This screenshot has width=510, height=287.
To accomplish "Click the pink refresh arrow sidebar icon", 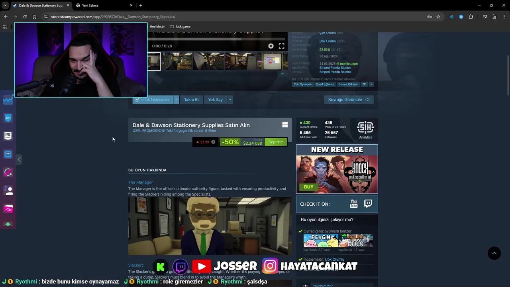I will pyautogui.click(x=8, y=172).
